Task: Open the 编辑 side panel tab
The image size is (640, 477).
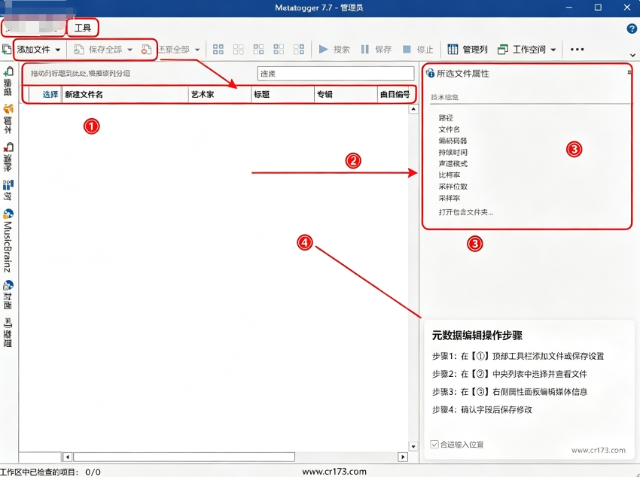Action: point(8,81)
